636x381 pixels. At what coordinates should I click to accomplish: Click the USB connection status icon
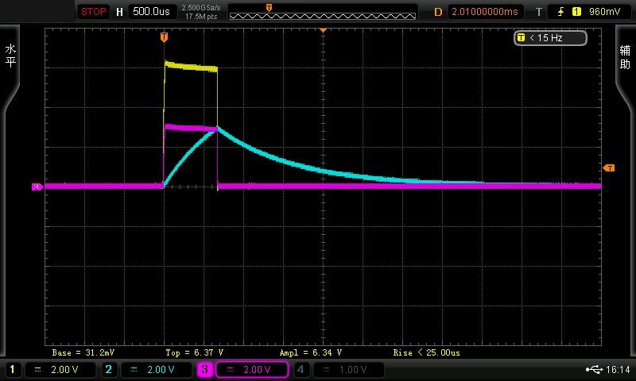click(594, 369)
